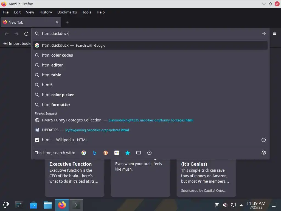Open Dolphin file manager from taskbar
The width and height of the screenshot is (281, 211).
click(x=48, y=205)
